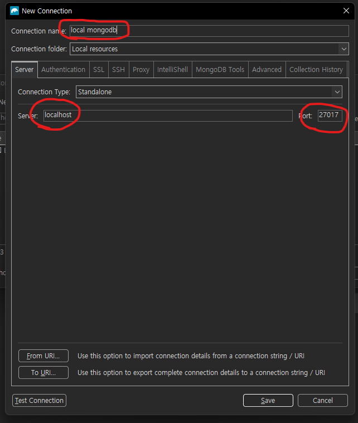Click the From URI... button
Screen dimensions: 358x423
[43, 356]
